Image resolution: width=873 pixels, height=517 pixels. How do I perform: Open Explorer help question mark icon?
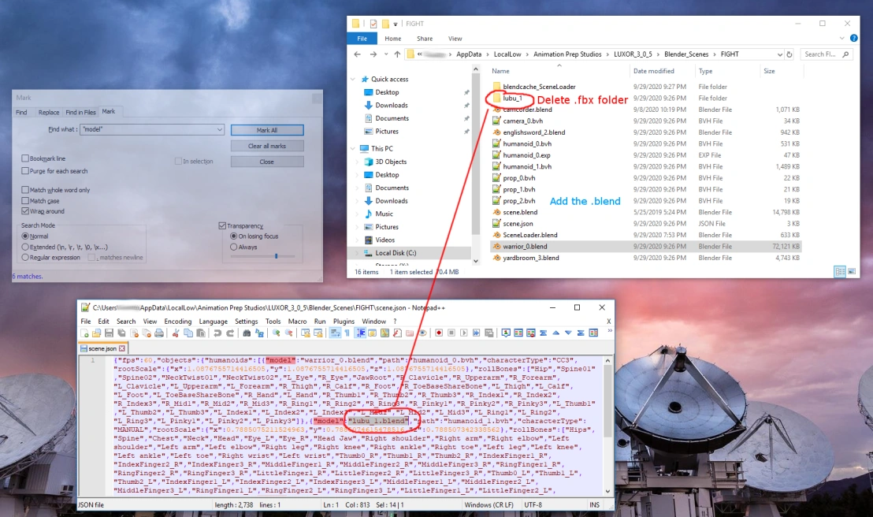click(x=853, y=39)
